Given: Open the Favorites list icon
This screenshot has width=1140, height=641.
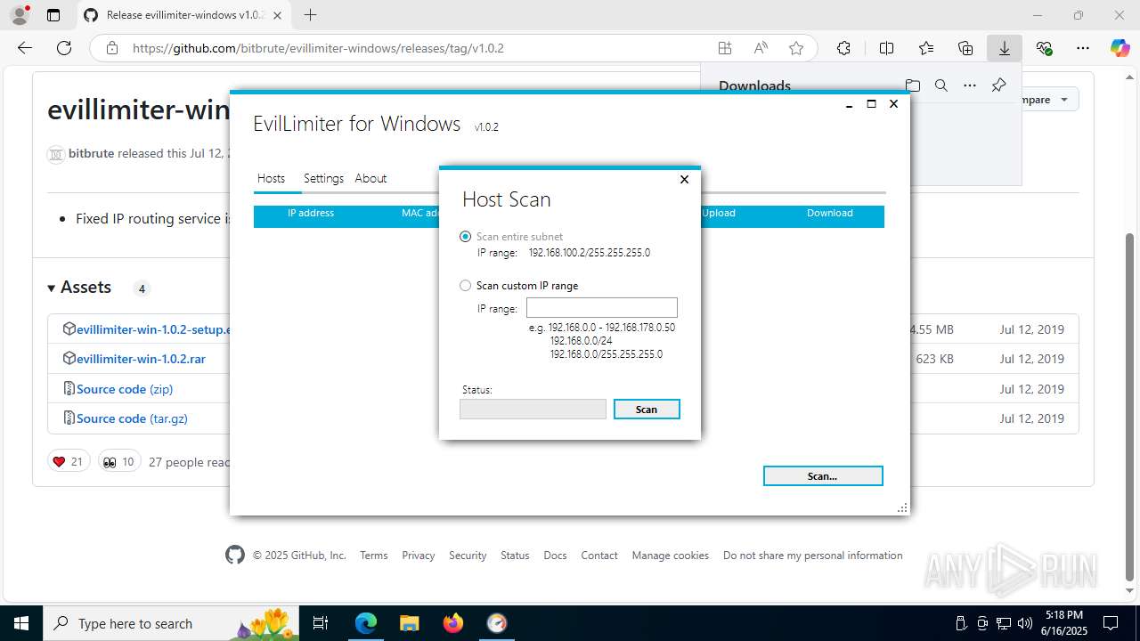Looking at the screenshot, I should [926, 48].
